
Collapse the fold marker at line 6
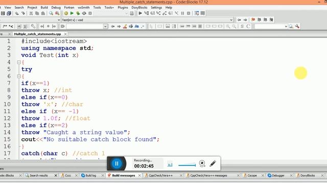(x=19, y=76)
